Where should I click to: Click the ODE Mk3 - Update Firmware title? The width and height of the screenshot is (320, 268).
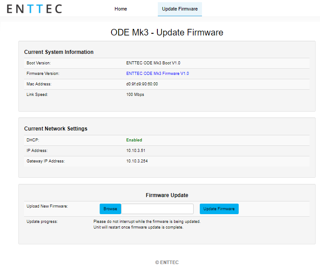(167, 32)
